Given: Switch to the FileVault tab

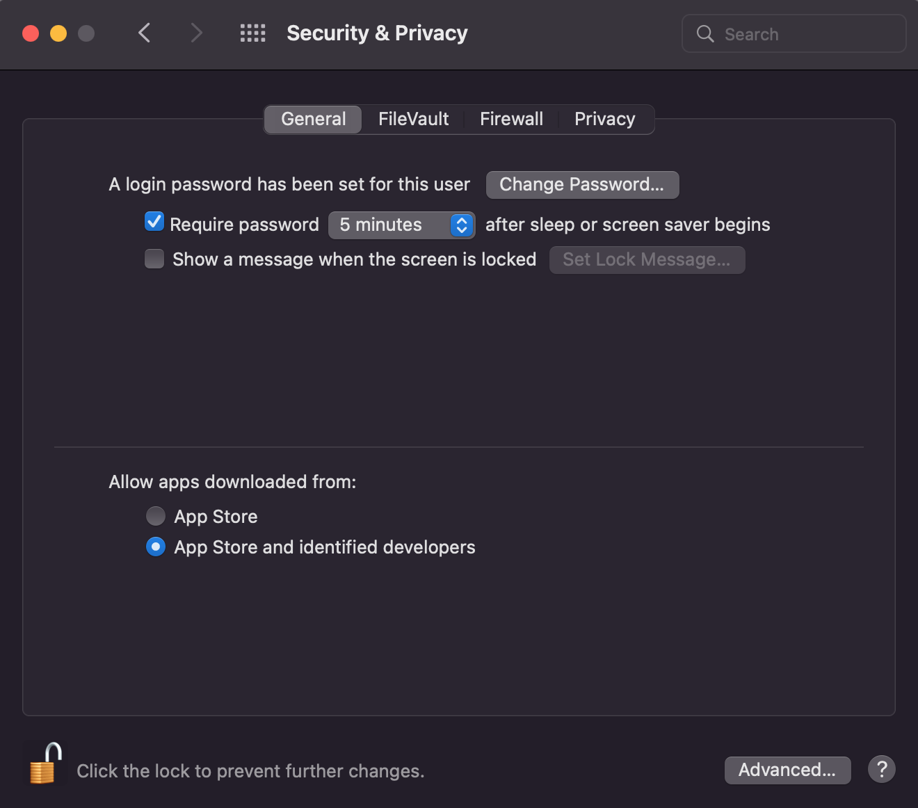Looking at the screenshot, I should [413, 120].
